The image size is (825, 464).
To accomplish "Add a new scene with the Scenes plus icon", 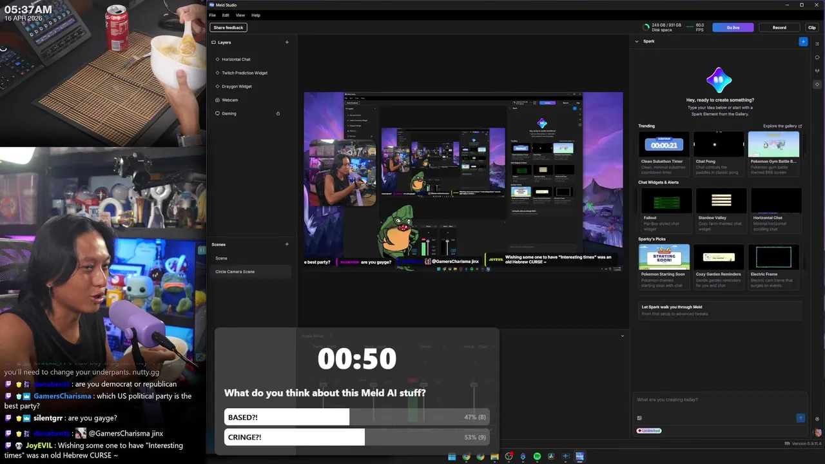I will [287, 244].
